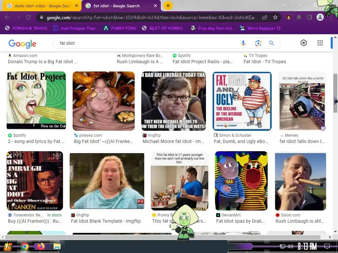This screenshot has height=253, width=338.
Task: Open the 'Fat Idiot Project' album art image
Action: coord(36,100)
